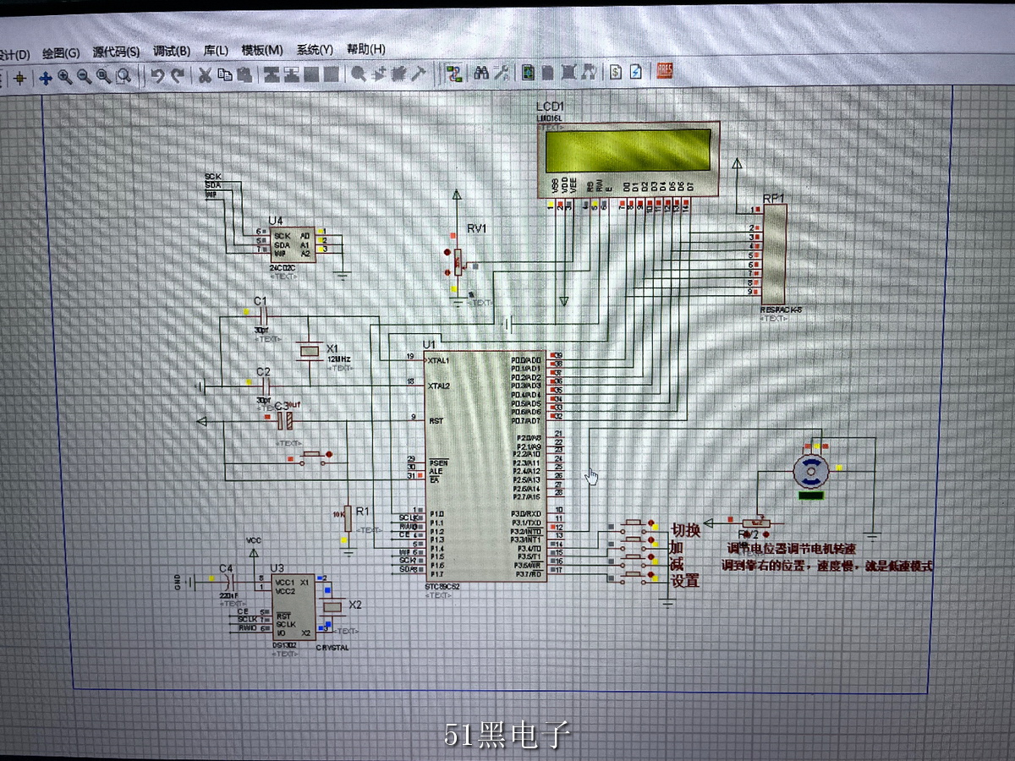This screenshot has height=761, width=1015.
Task: Select the LCD1 display component
Action: pos(628,159)
